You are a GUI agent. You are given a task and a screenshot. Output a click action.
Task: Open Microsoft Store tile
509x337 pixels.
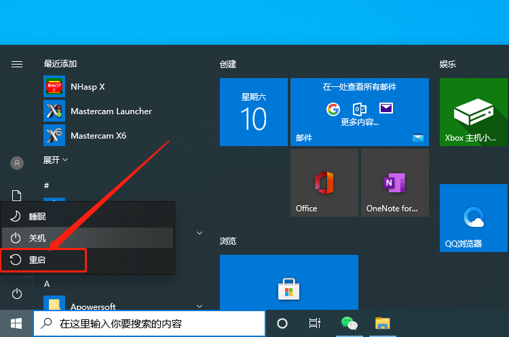tap(289, 282)
